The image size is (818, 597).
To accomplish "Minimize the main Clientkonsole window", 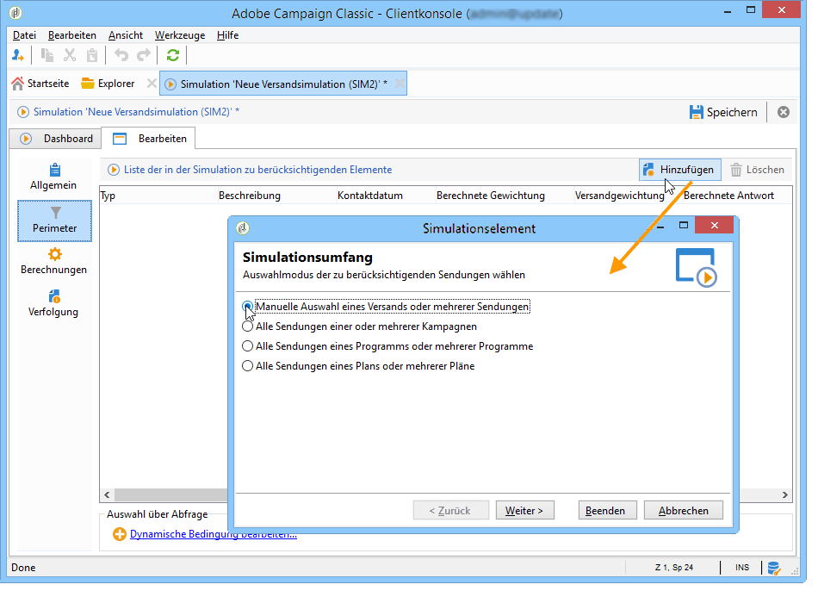I will pyautogui.click(x=728, y=11).
